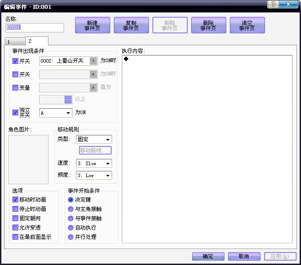Uncheck 移动时动画 option
Image resolution: width=301 pixels, height=265 pixels.
tap(15, 200)
